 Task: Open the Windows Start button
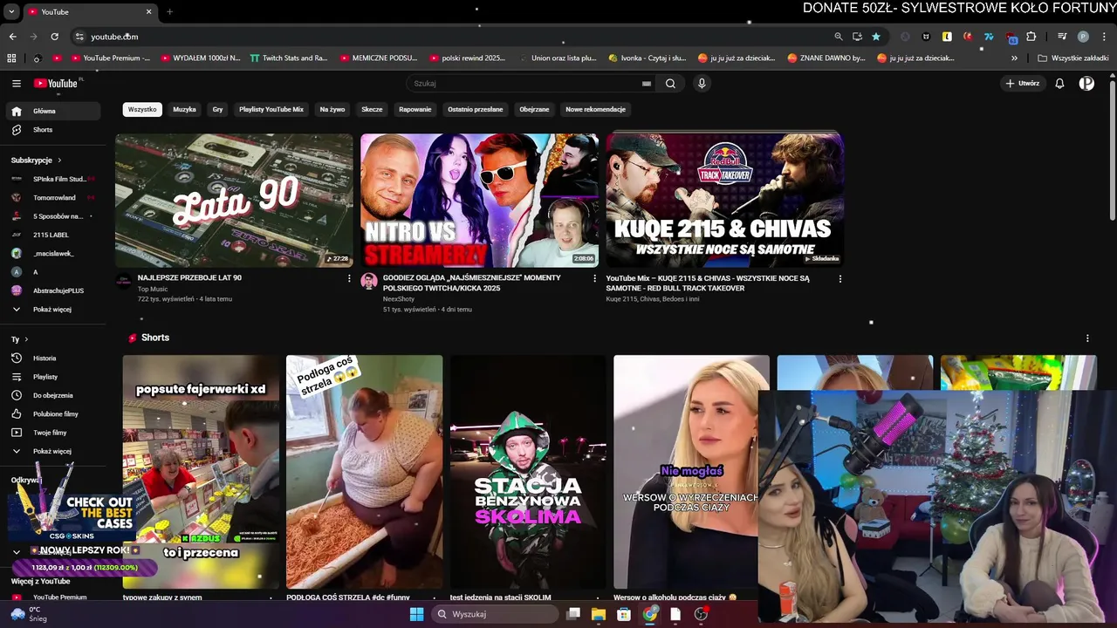tap(416, 614)
